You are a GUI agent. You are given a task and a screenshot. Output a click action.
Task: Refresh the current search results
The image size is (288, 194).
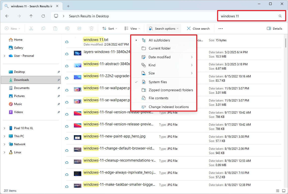(x=43, y=16)
